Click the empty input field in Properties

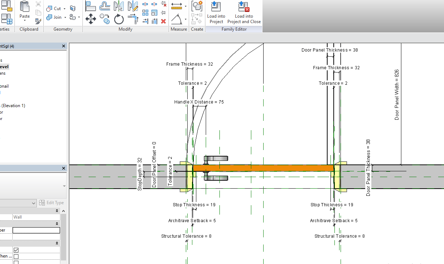tap(36, 230)
